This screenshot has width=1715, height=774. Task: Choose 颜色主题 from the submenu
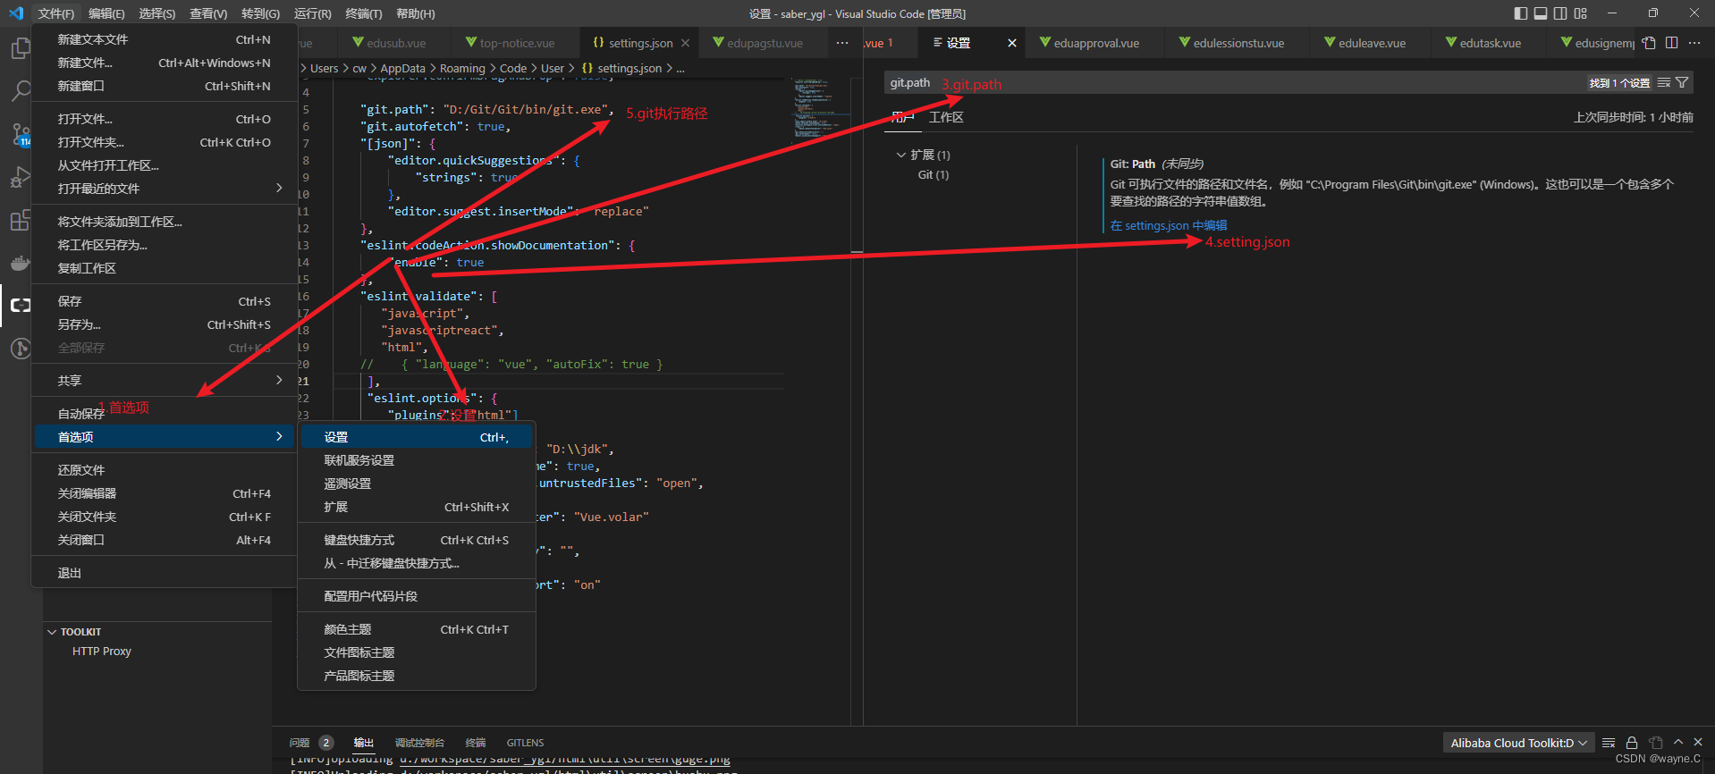click(417, 629)
